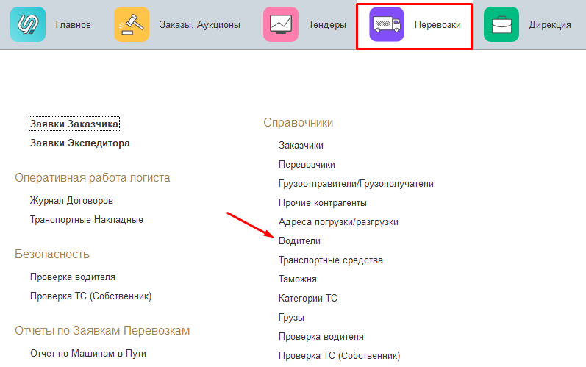Switch to Заказы, Аукционы section
The height and width of the screenshot is (367, 586).
pyautogui.click(x=200, y=25)
